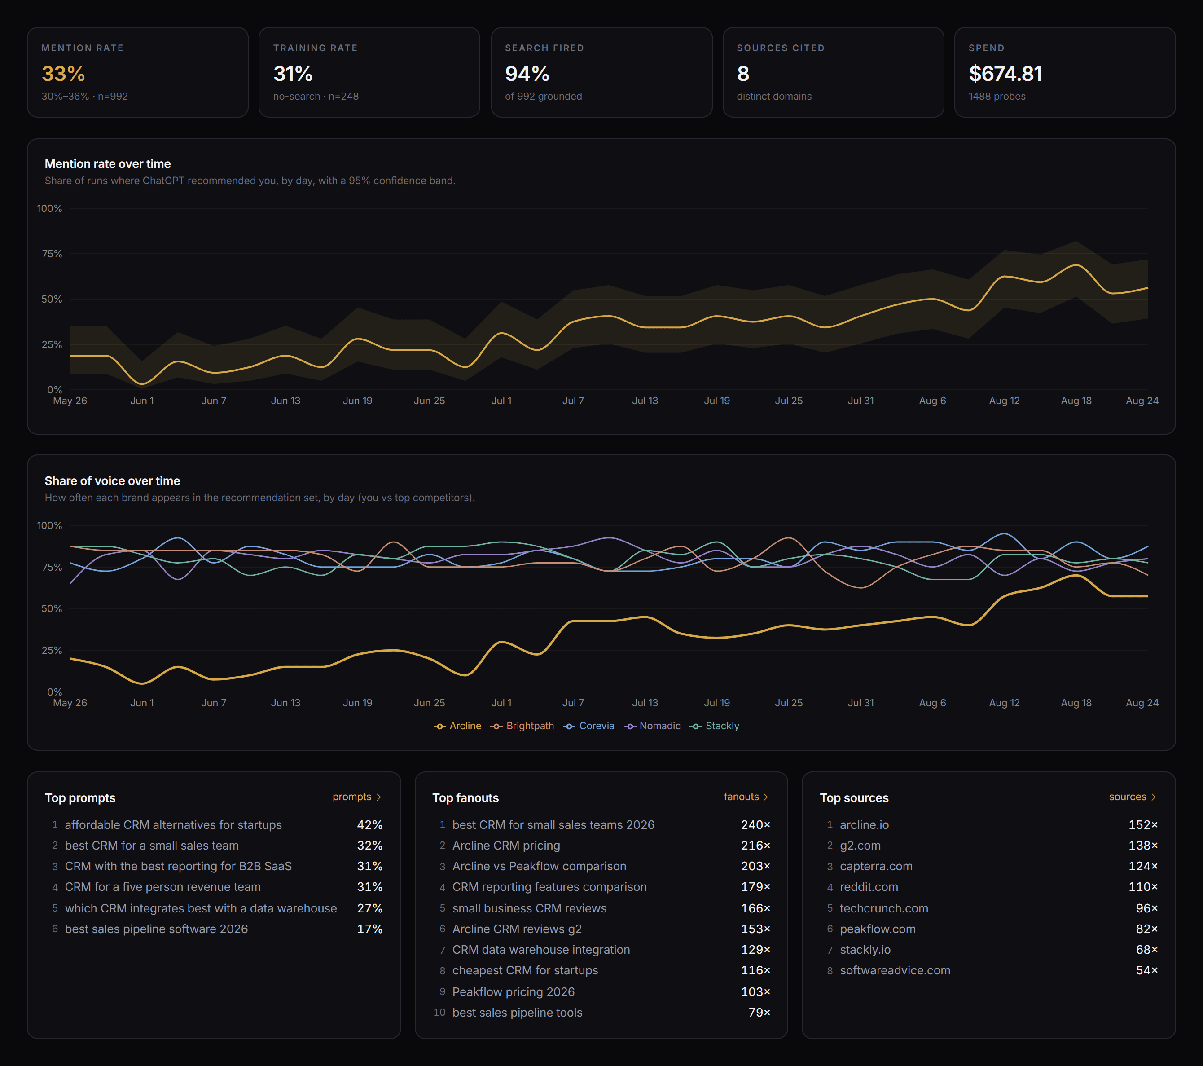Click 'best sales pipeline software 2026' prompt
This screenshot has width=1203, height=1066.
coord(156,929)
